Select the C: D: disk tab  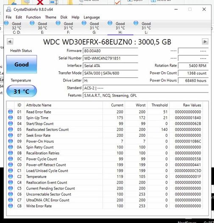[x=17, y=28]
